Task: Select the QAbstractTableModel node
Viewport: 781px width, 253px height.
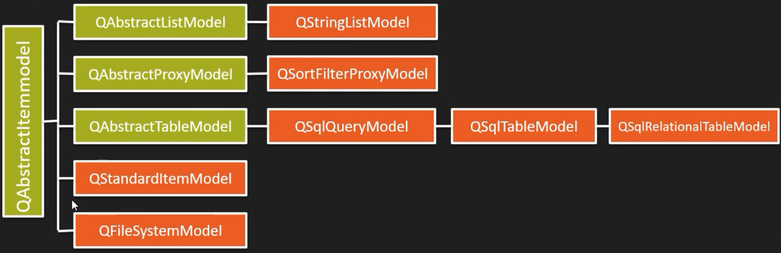Action: click(160, 126)
